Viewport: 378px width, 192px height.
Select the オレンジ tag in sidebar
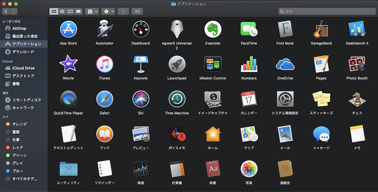[24, 124]
